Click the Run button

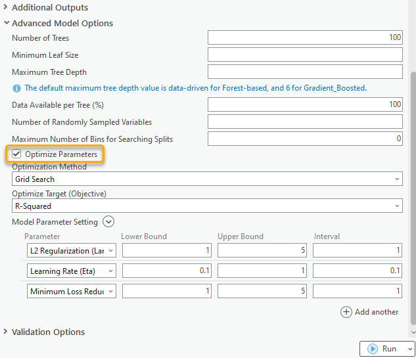coord(382,349)
